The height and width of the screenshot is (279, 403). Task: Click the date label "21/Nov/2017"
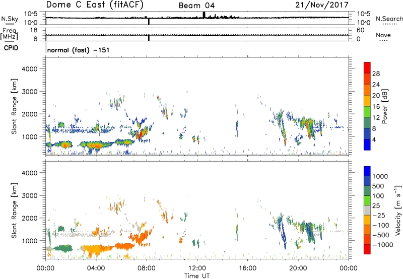click(x=322, y=5)
